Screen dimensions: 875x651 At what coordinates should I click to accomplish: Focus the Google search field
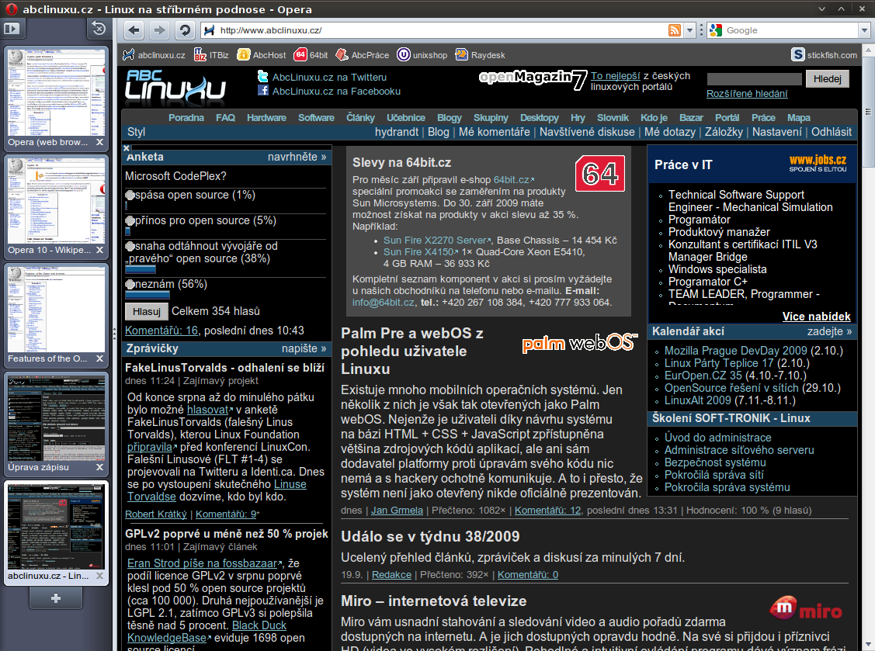[791, 31]
